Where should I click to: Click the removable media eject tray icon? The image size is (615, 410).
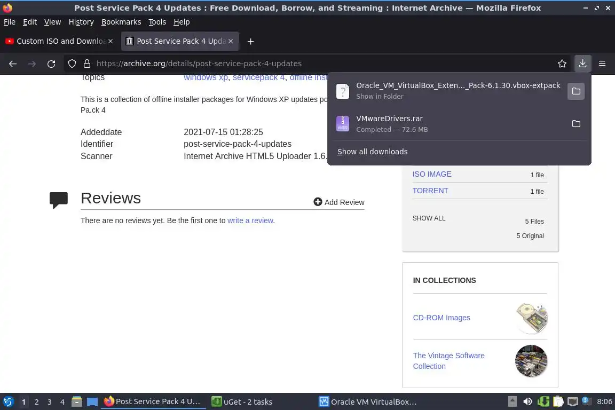(512, 401)
